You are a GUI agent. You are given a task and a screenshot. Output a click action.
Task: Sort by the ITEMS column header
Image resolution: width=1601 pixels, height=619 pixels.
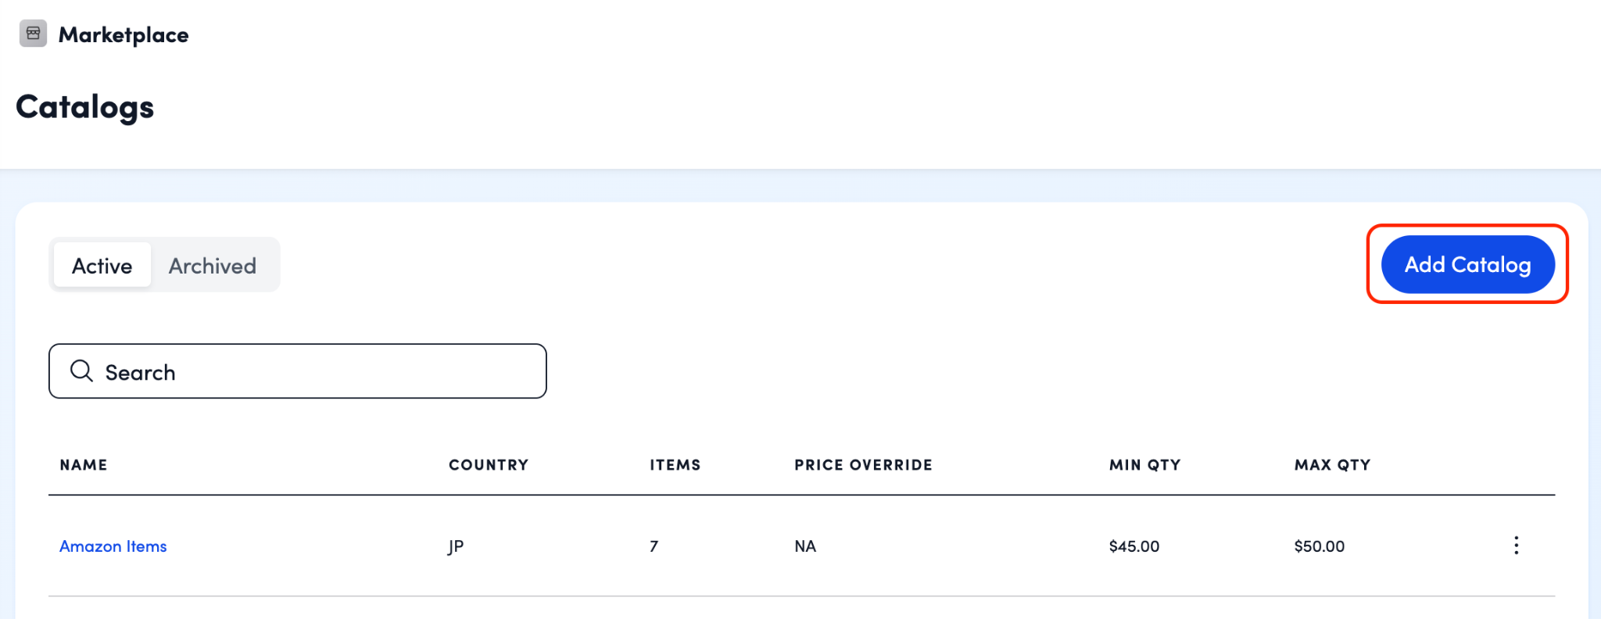click(675, 465)
